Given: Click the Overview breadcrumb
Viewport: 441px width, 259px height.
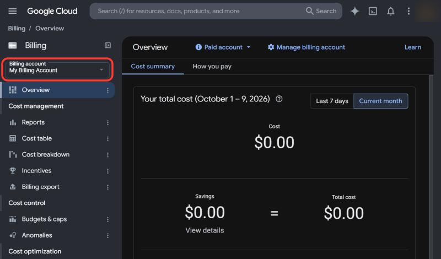Looking at the screenshot, I should coord(50,28).
